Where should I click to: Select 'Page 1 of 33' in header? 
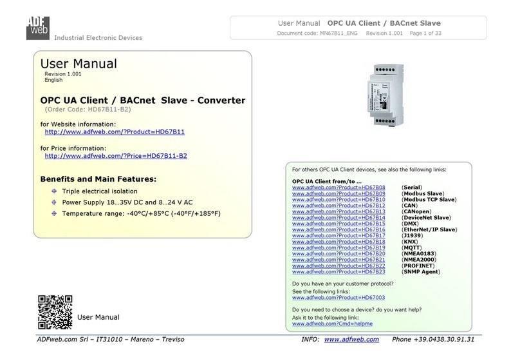(425, 34)
